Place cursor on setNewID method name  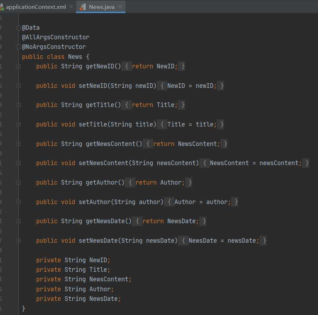(93, 86)
